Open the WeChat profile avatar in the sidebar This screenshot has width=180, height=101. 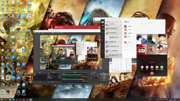tap(103, 22)
